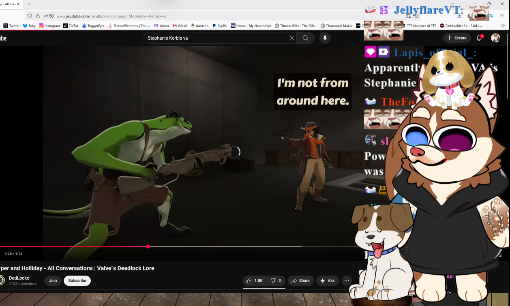Screen dimensions: 510x306
Task: Like the video showing 1.8K likes
Action: pyautogui.click(x=255, y=280)
